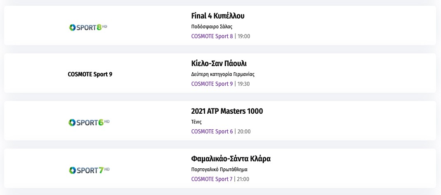The image size is (441, 195).
Task: Click the COSMOTE Sport 8 HD channel logo
Action: [x=88, y=28]
